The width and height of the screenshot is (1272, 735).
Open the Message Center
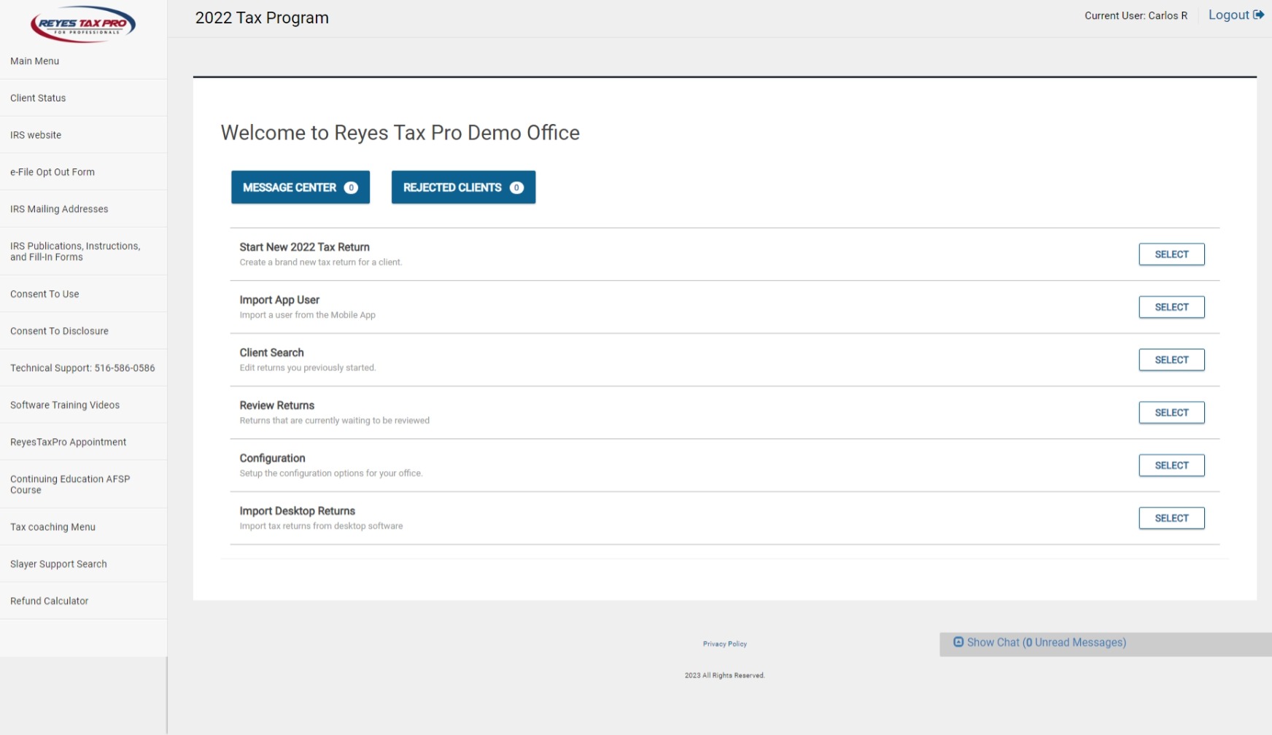(300, 187)
